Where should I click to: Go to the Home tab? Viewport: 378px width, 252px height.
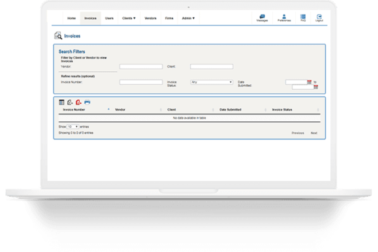[72, 18]
